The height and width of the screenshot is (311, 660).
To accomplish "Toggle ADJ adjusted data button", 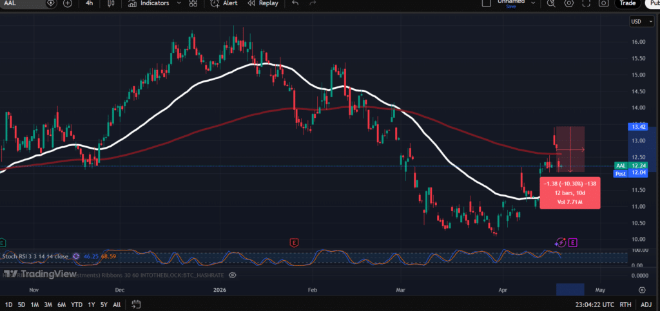I will point(645,304).
